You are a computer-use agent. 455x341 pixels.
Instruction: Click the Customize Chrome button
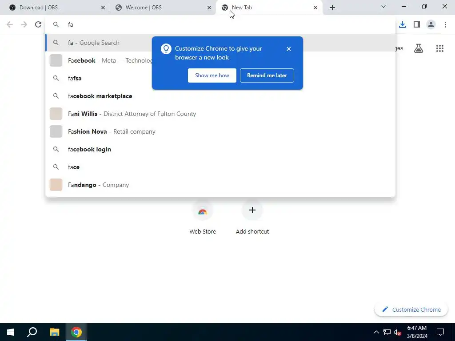[411, 309]
